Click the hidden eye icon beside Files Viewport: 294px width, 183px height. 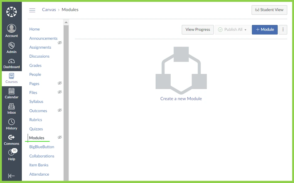pos(60,92)
